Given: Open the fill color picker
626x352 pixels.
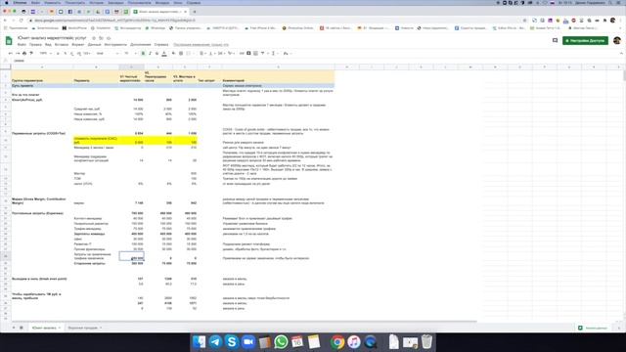Looking at the screenshot, I should tap(174, 53).
